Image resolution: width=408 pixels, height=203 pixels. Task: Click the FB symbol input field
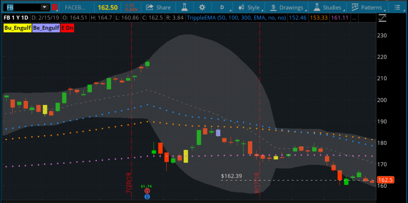(26, 7)
